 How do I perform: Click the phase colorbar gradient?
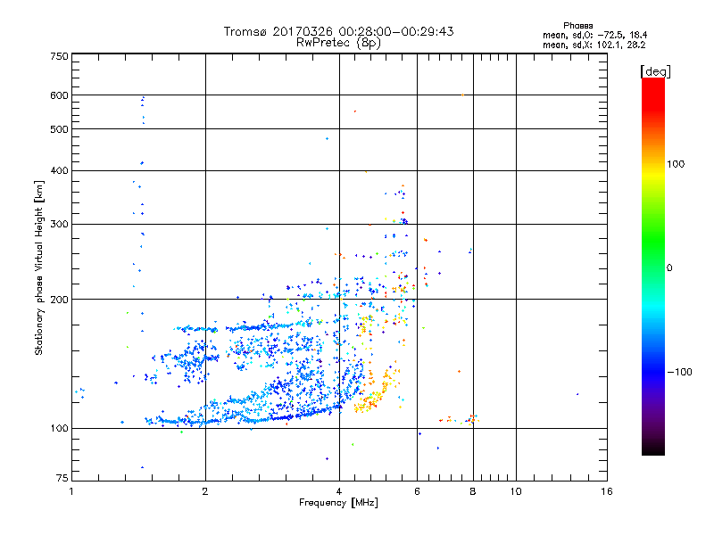click(x=653, y=266)
